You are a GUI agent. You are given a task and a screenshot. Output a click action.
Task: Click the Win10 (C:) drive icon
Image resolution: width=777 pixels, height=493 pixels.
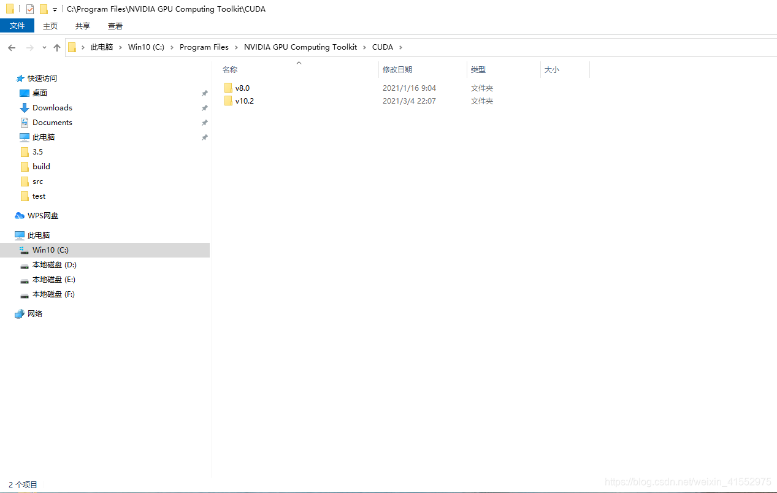click(25, 250)
